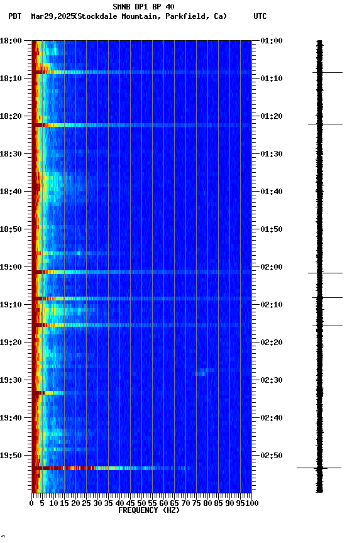Viewport: 347px width, 543px height.
Task: Click the 01:40 UTC time label
Action: point(272,192)
